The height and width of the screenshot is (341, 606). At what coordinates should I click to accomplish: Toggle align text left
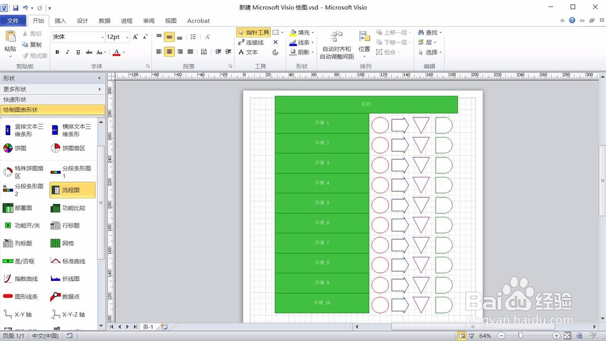click(x=159, y=51)
